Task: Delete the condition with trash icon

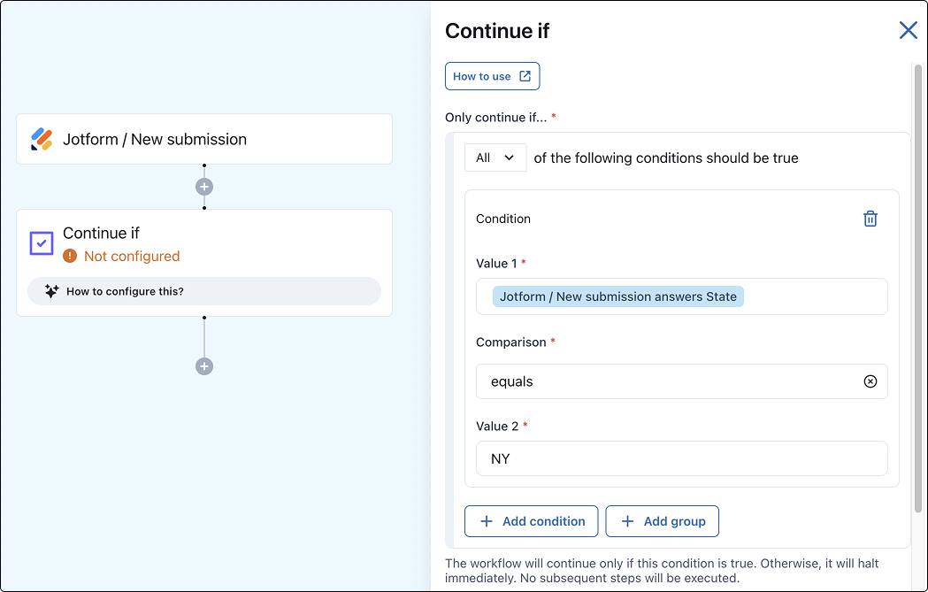Action: (x=870, y=219)
